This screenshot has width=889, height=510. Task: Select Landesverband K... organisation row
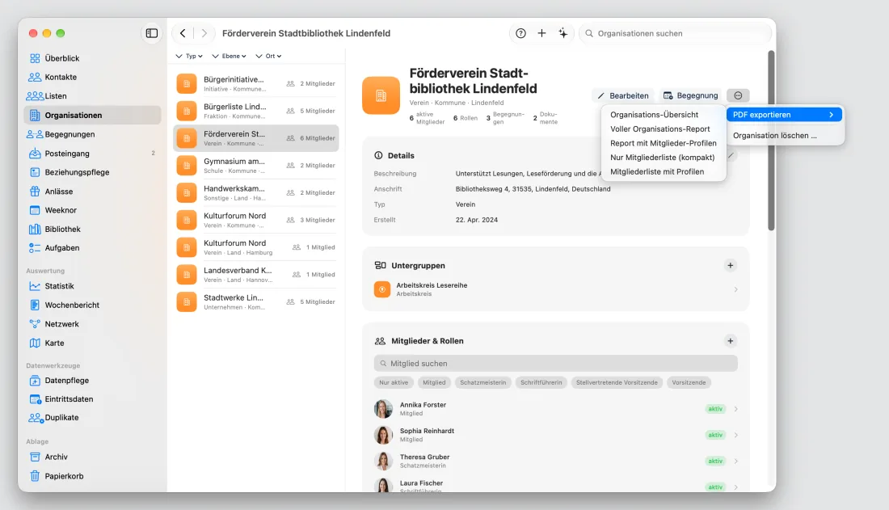pos(255,274)
